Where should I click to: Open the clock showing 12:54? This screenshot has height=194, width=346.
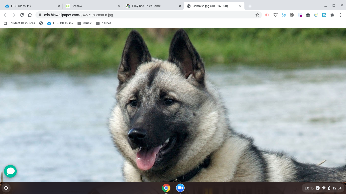(337, 188)
